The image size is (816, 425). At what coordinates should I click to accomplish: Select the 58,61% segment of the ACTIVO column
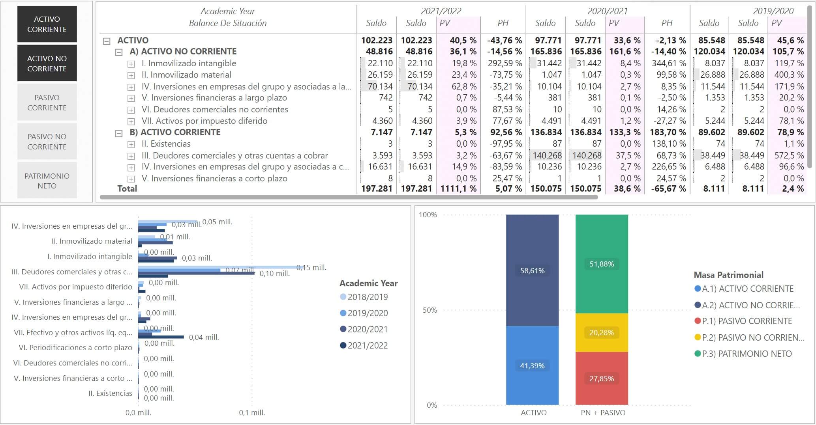[x=532, y=270]
